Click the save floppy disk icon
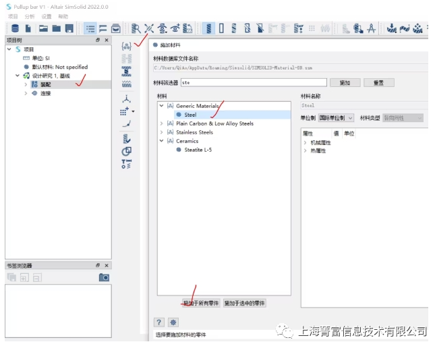 pyautogui.click(x=69, y=28)
